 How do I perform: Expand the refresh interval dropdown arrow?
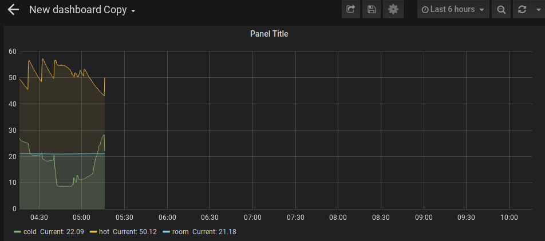[538, 9]
